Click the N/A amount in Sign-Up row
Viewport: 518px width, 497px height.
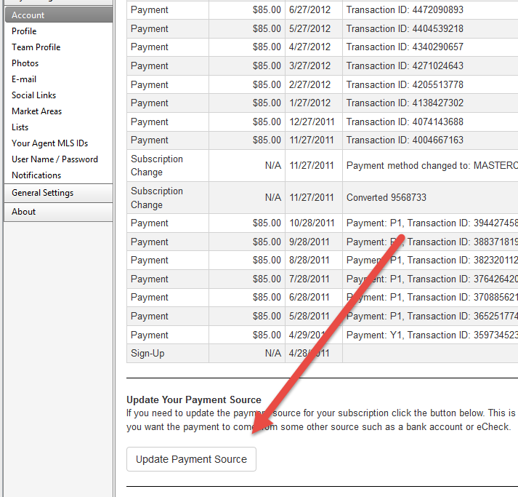click(x=273, y=354)
